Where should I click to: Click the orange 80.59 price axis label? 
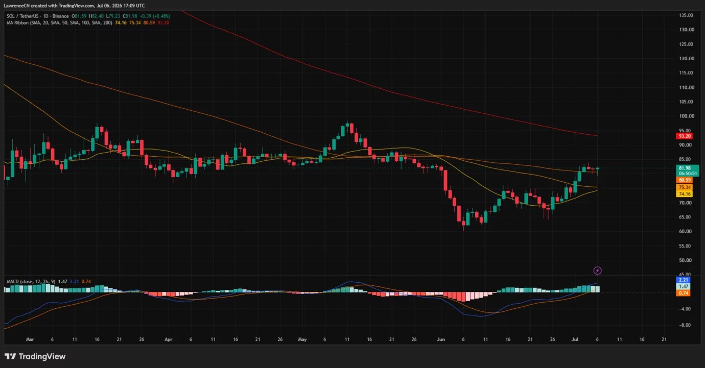[x=685, y=180]
